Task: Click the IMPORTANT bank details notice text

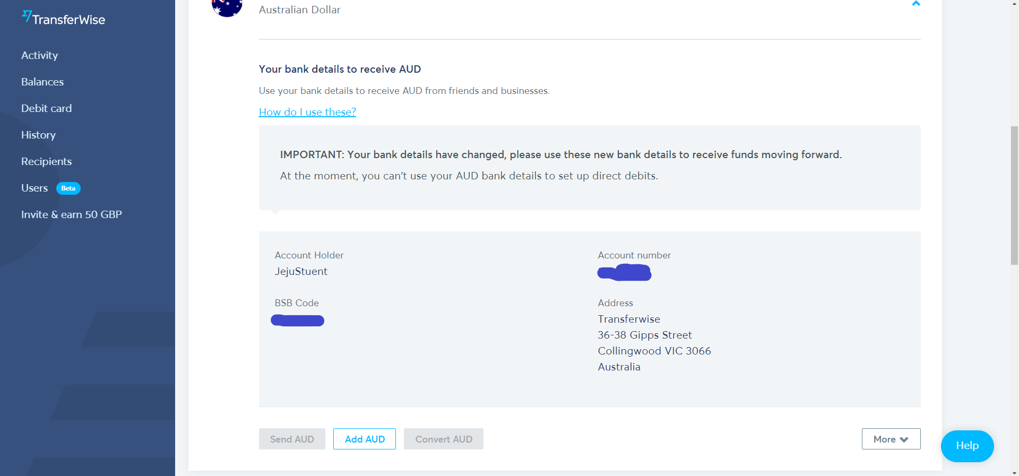Action: coord(561,154)
